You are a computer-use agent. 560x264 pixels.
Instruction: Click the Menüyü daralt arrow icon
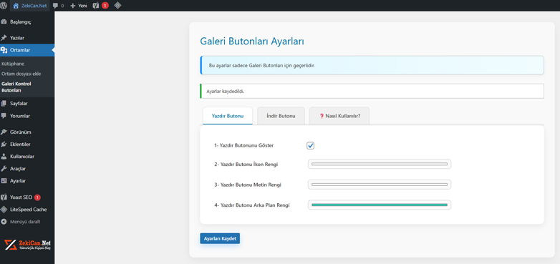coord(4,222)
